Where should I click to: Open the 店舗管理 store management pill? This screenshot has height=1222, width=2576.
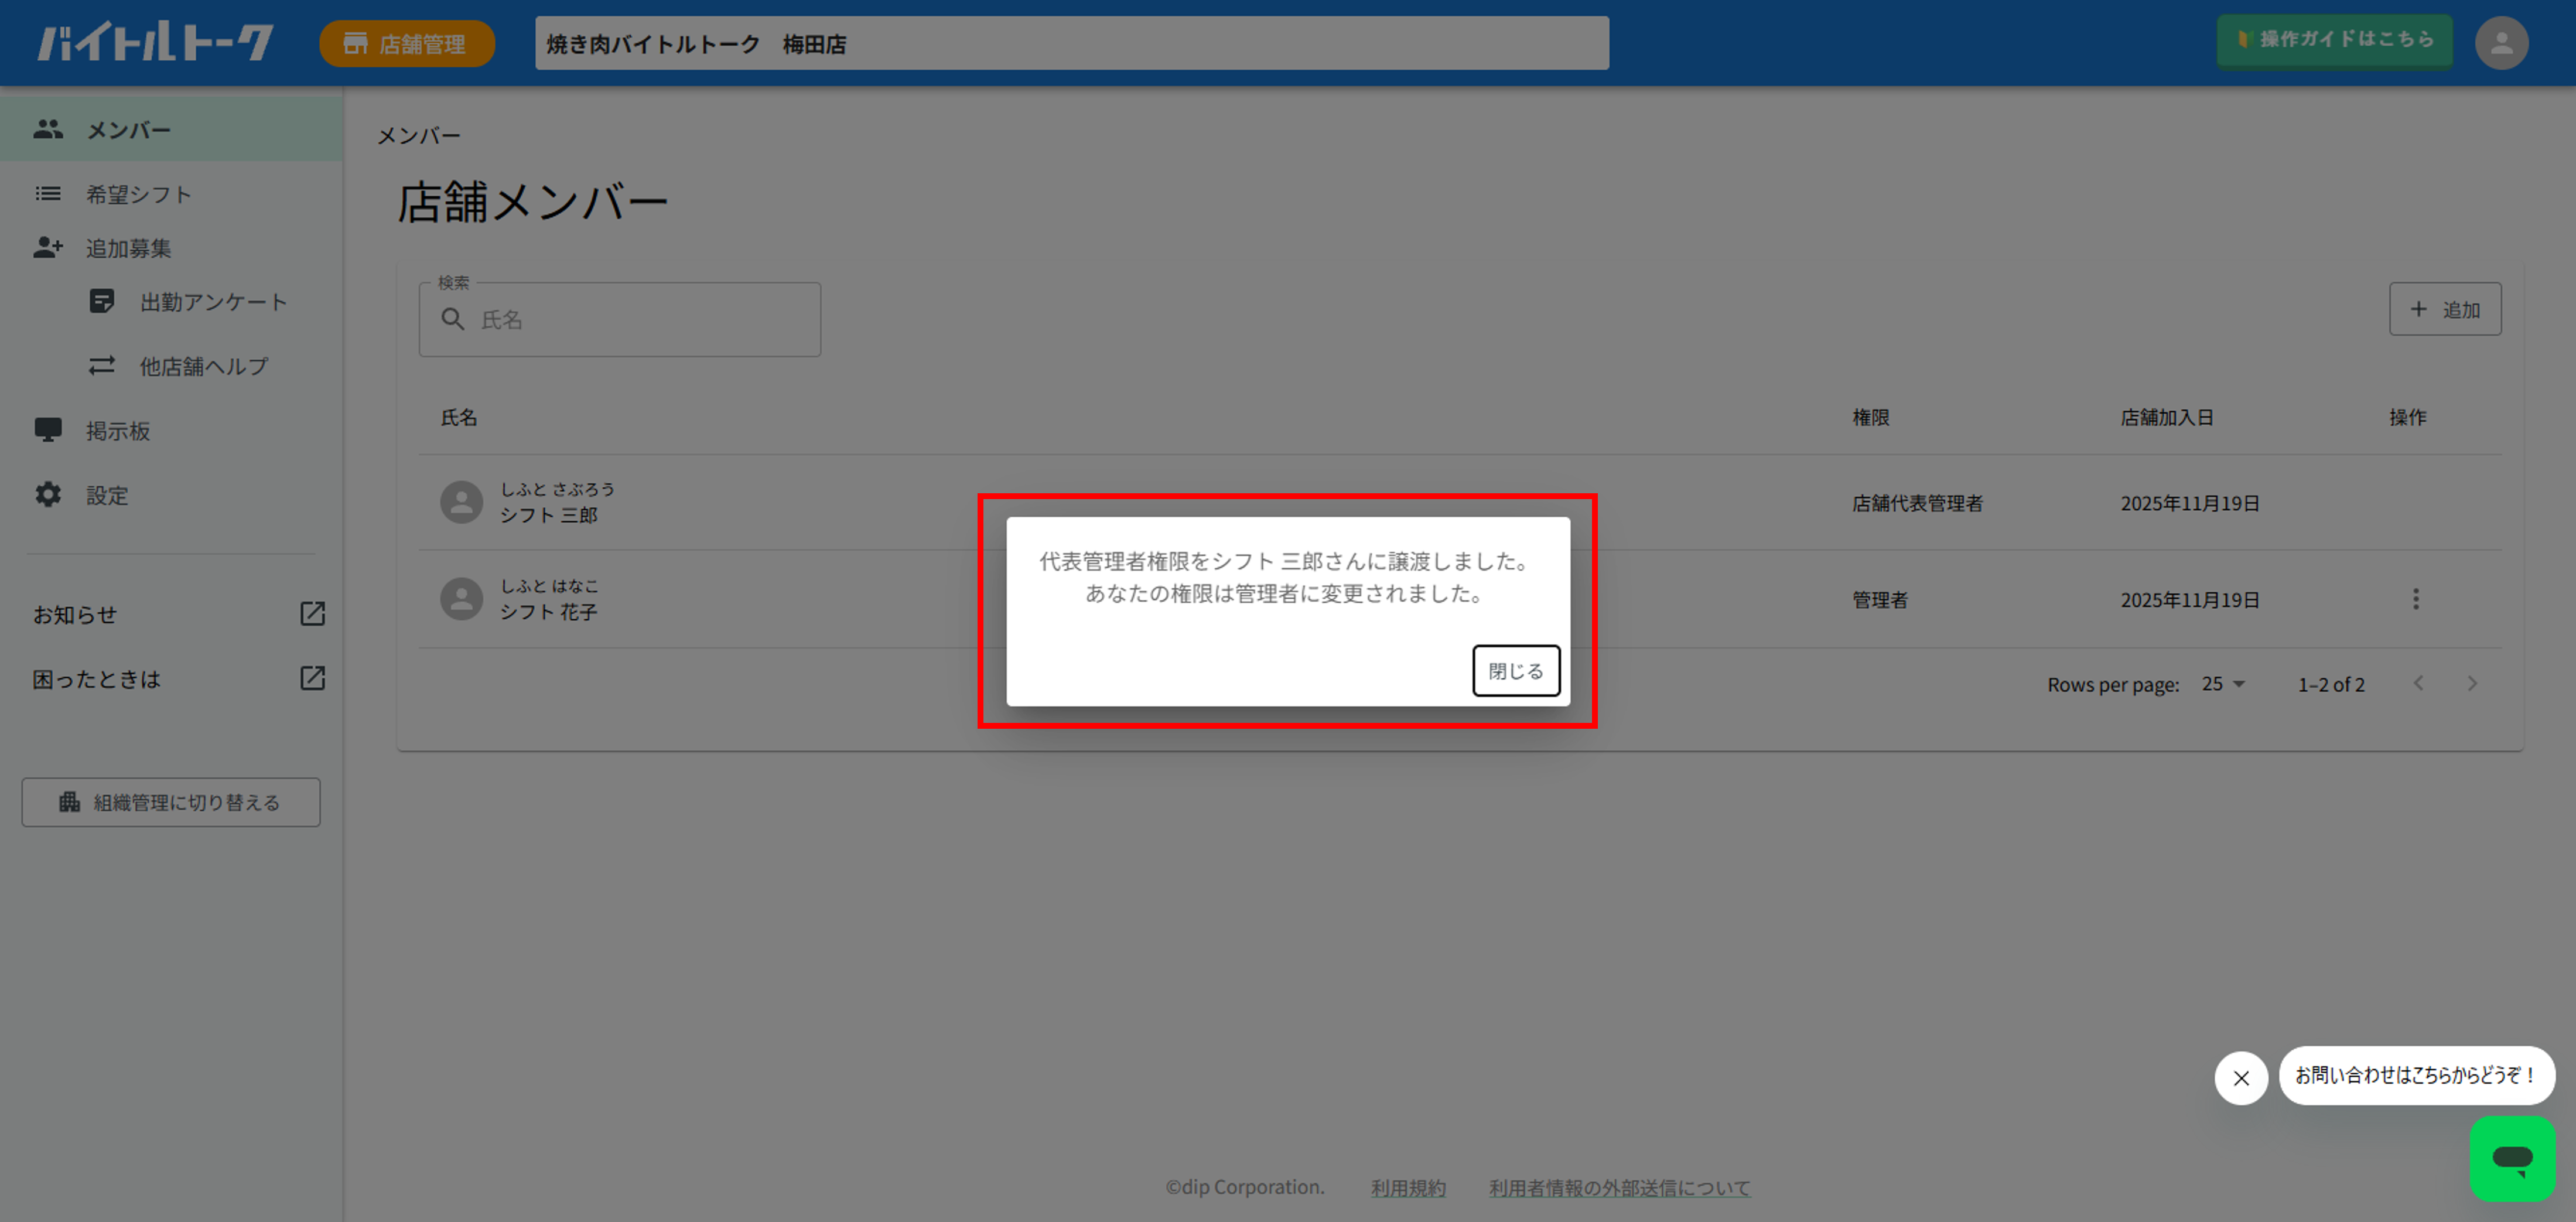pyautogui.click(x=407, y=43)
